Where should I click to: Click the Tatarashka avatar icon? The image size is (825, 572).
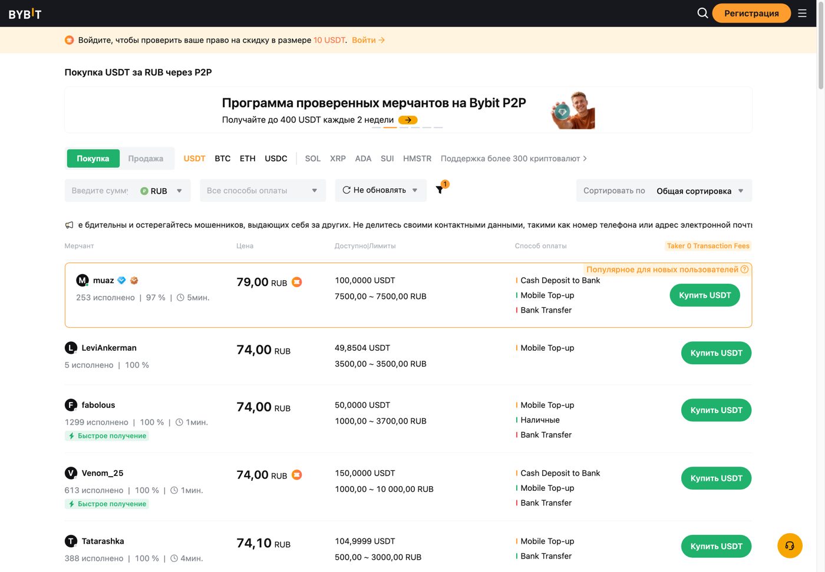pos(71,541)
